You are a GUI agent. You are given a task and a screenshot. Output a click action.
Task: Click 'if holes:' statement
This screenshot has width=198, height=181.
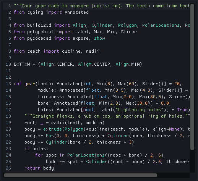(36, 149)
